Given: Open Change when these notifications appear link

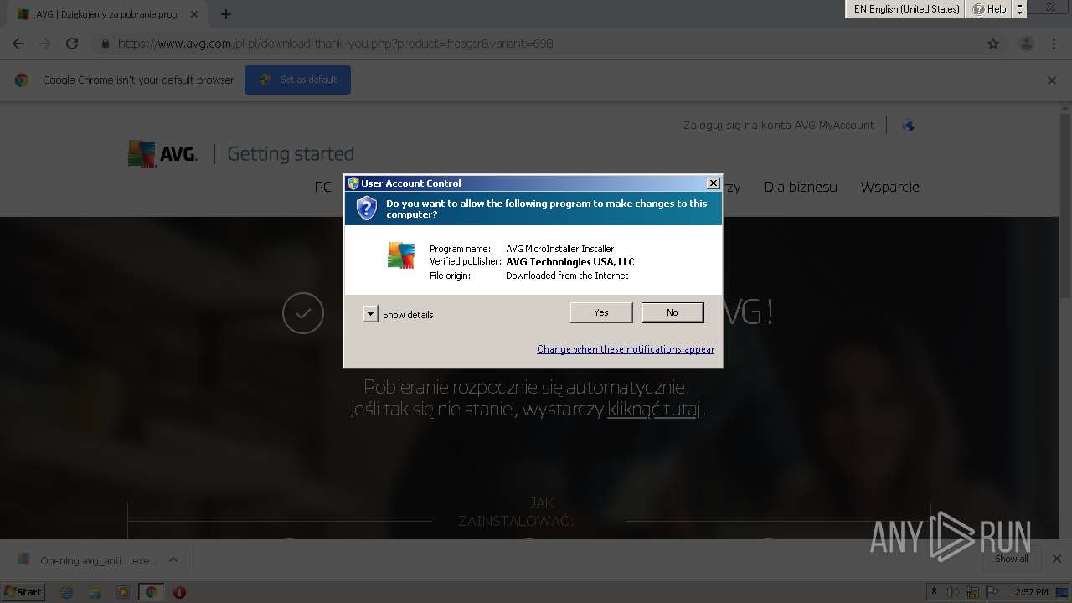Looking at the screenshot, I should click(x=626, y=349).
